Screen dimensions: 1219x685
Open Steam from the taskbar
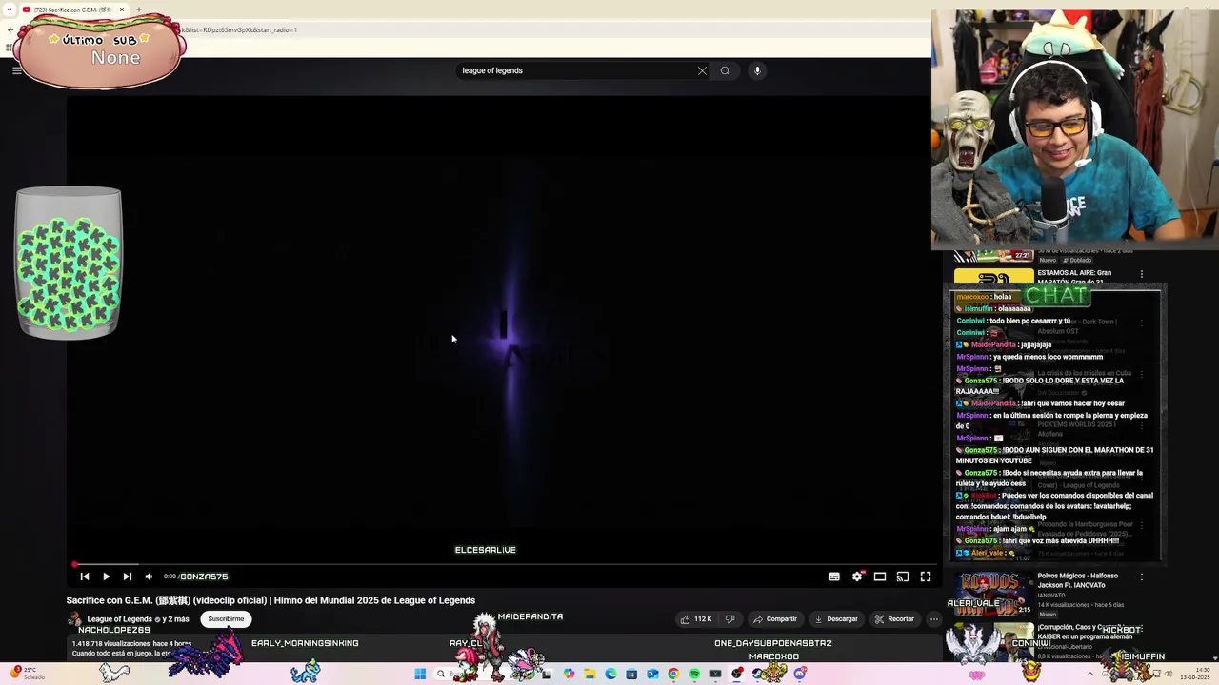pyautogui.click(x=757, y=674)
